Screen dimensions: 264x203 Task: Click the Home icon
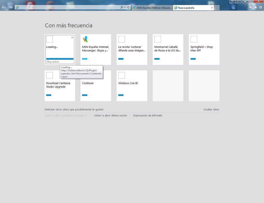[x=251, y=7]
